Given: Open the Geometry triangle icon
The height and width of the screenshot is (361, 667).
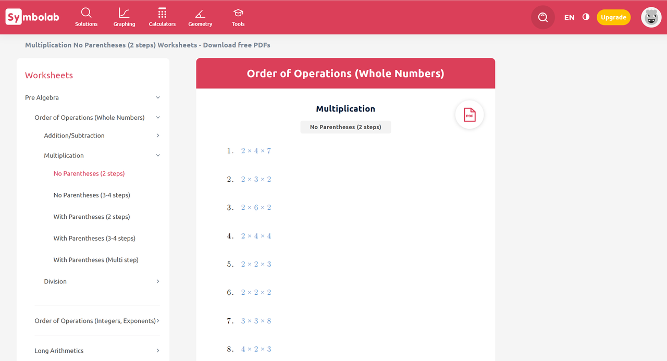Looking at the screenshot, I should [200, 13].
